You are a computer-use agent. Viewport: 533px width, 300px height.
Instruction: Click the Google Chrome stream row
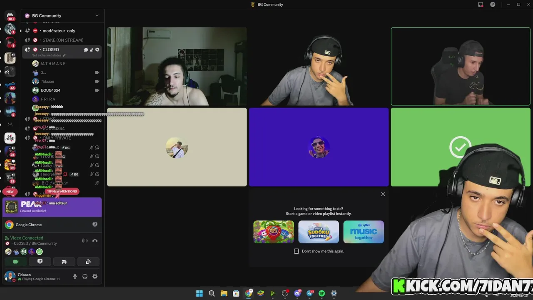pos(52,225)
